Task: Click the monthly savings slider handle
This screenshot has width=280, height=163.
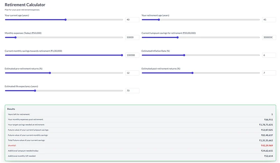Action: 122,55
